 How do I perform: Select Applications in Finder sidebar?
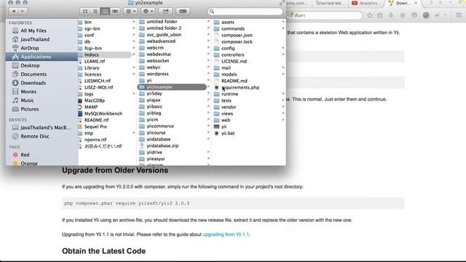point(42,57)
